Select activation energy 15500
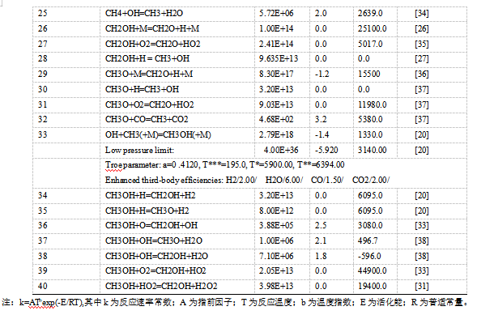The image size is (477, 315). (368, 74)
